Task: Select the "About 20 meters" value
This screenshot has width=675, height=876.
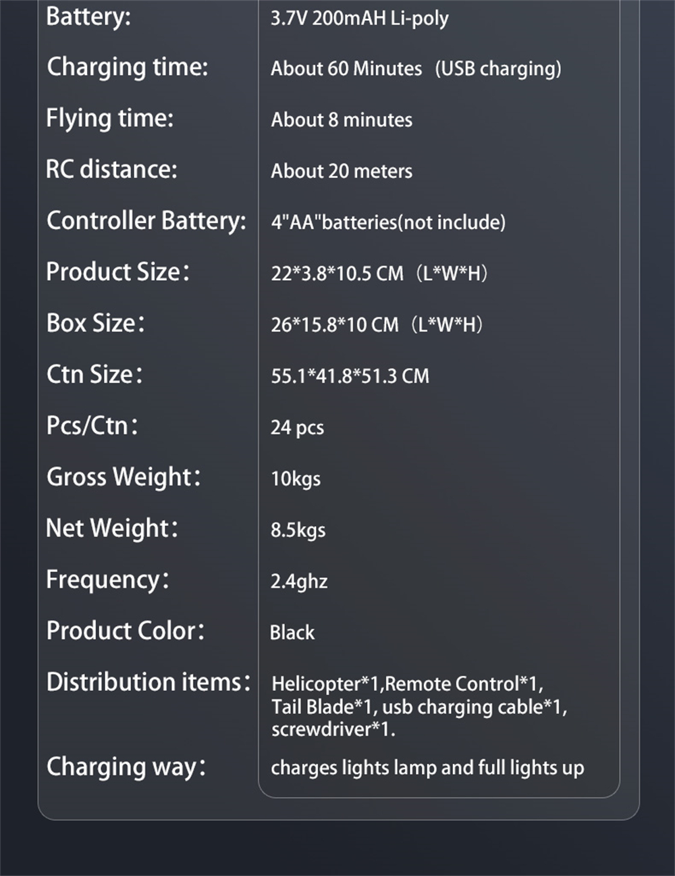Action: point(342,172)
